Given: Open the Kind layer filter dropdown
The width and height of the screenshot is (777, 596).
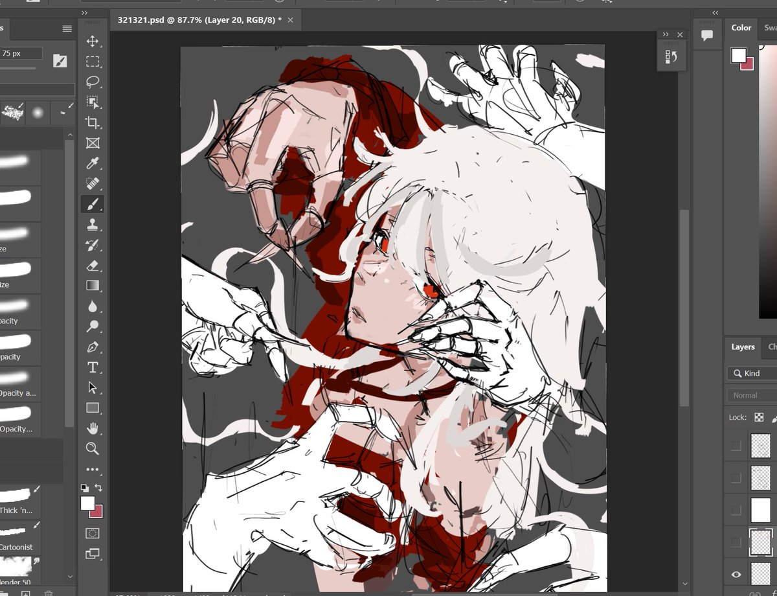Looking at the screenshot, I should [752, 373].
